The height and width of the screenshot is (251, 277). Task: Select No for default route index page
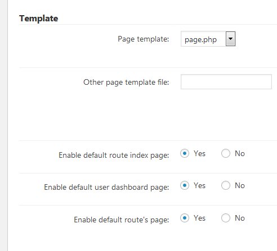click(x=226, y=153)
